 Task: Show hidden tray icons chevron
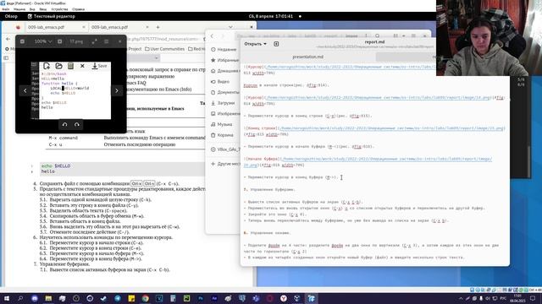461,298
